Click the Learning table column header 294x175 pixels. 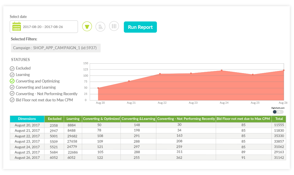[x=73, y=119]
